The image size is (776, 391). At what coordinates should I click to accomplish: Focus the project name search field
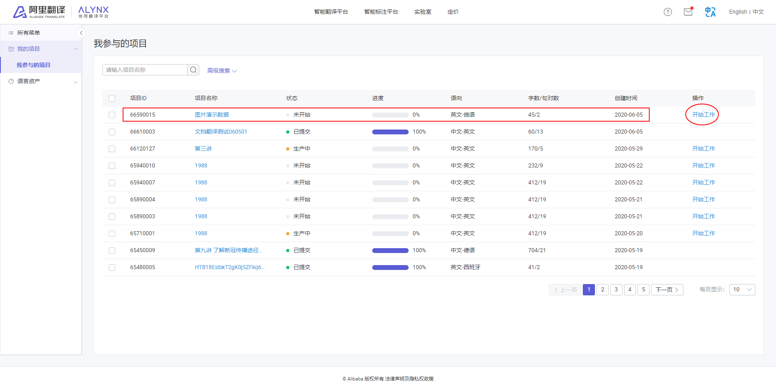(145, 70)
